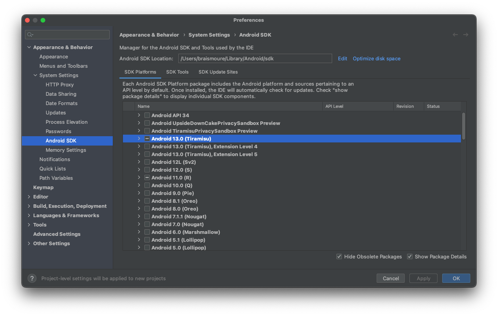Expand the Android 7.1.1 (Nougat) row
Screen dimensions: 498x316
click(x=139, y=216)
